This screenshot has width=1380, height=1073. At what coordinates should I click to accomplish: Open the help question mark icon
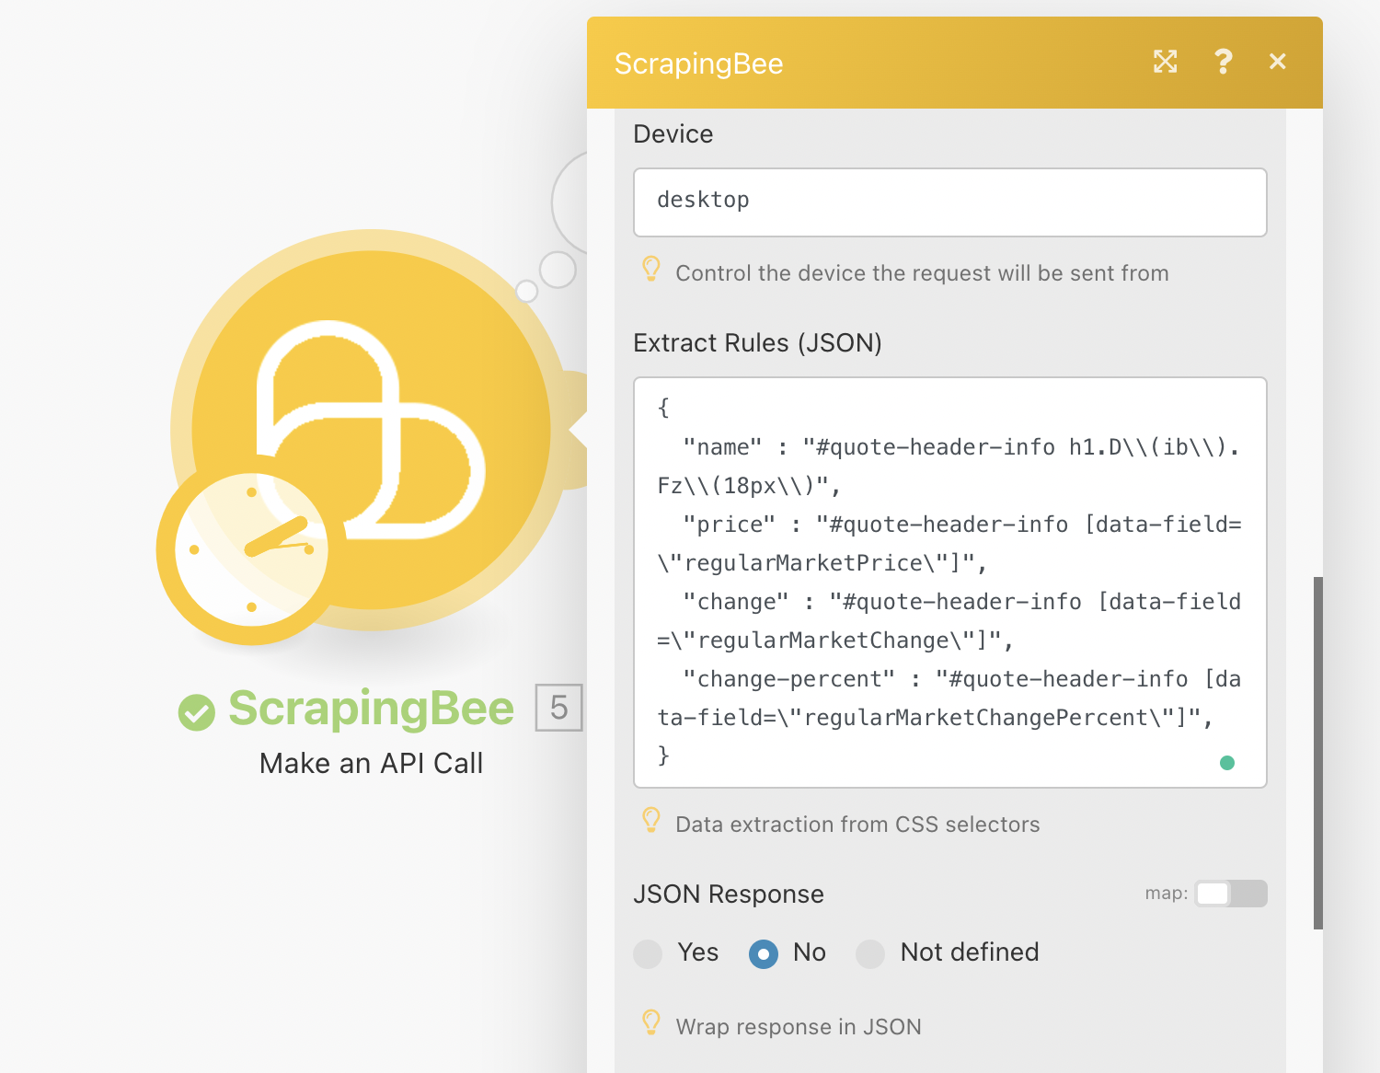pos(1223,62)
